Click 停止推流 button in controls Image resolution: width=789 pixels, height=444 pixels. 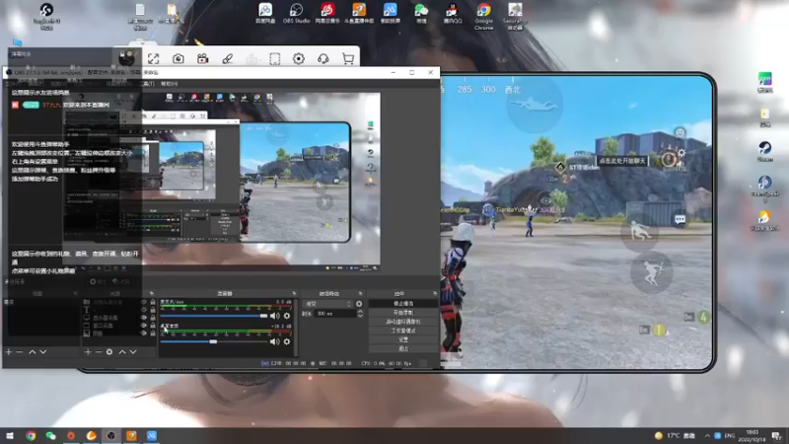[x=403, y=304]
